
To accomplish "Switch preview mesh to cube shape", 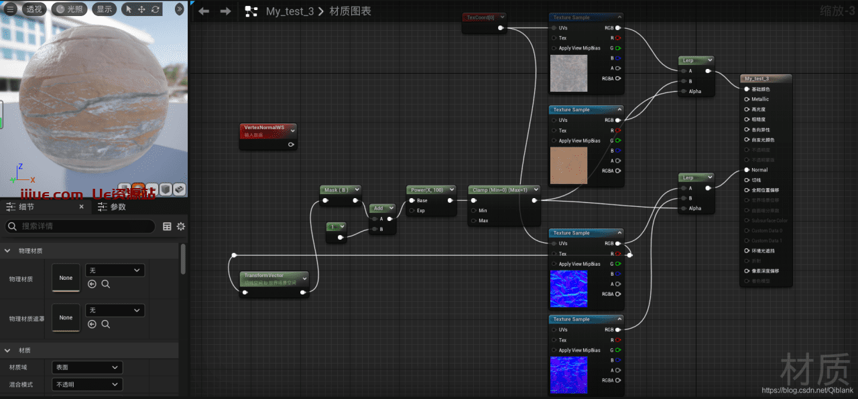I will click(x=166, y=189).
